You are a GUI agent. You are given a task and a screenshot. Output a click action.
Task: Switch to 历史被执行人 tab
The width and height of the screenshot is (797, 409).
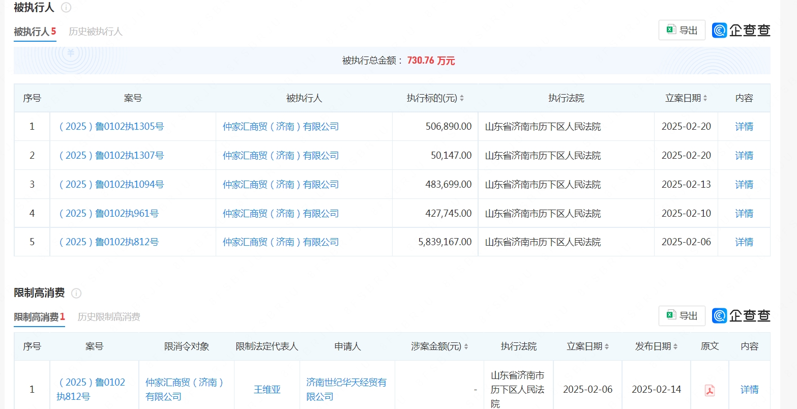coord(96,32)
